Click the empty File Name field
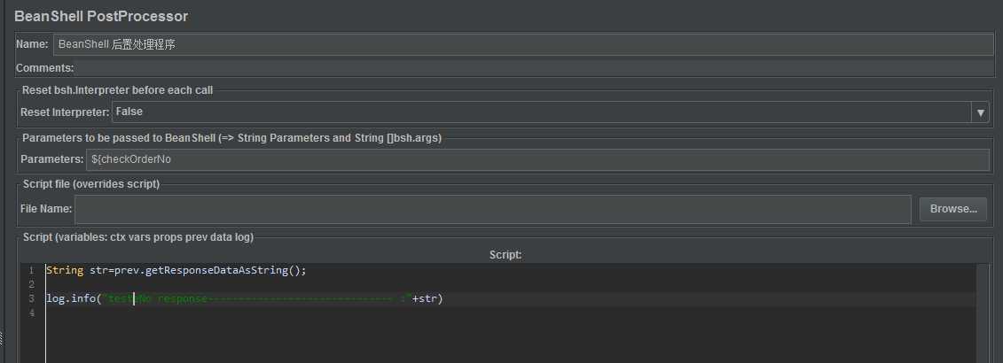Viewport: 1003px width, 363px height. [x=492, y=209]
